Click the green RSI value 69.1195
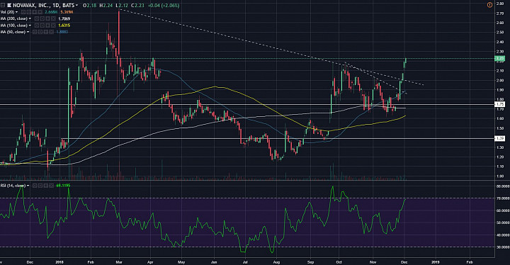 [63, 186]
